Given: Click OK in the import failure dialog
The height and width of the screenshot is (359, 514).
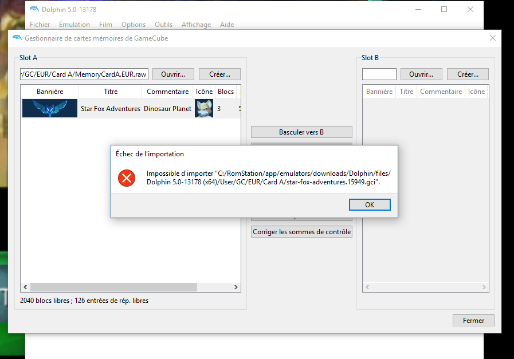Looking at the screenshot, I should click(x=370, y=205).
